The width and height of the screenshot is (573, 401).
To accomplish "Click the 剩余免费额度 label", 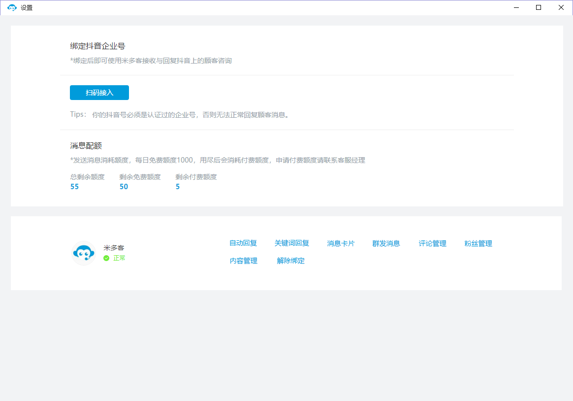I will pyautogui.click(x=140, y=177).
